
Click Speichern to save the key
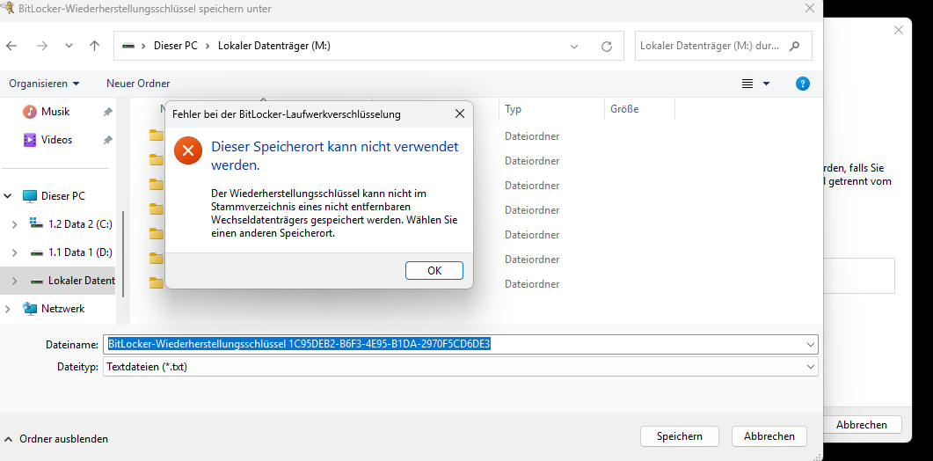click(680, 436)
